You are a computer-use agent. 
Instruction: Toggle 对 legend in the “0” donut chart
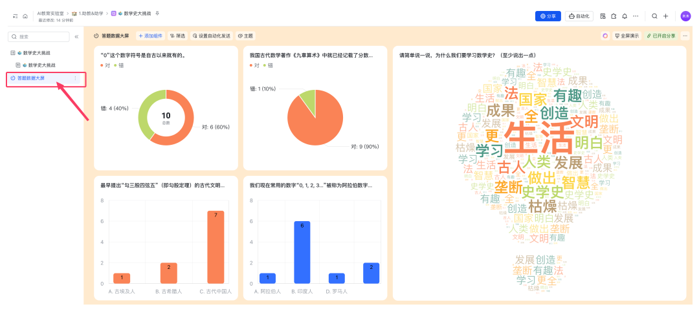pyautogui.click(x=105, y=65)
